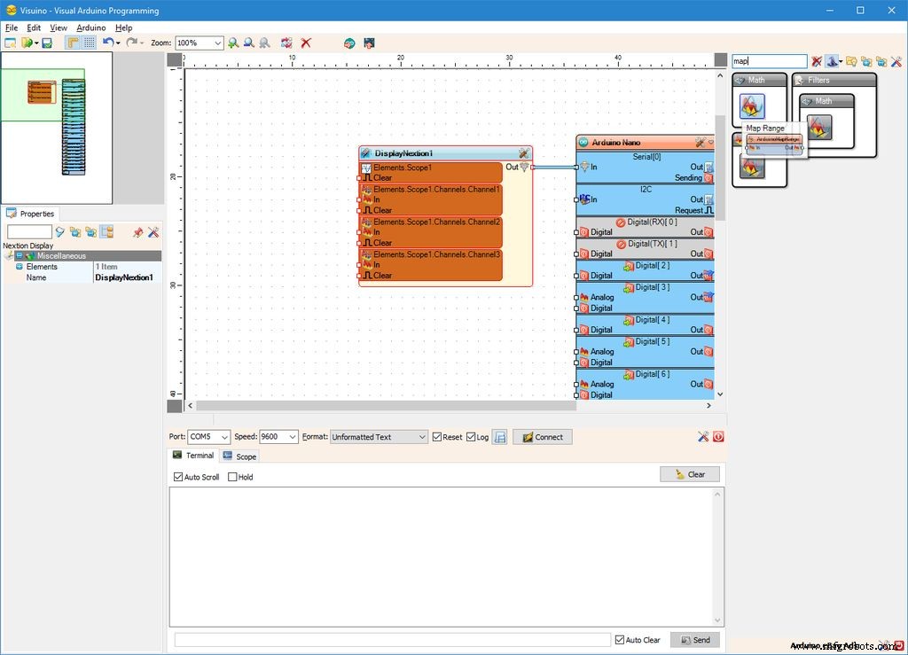Open the Arduino menu
This screenshot has height=655, width=908.
click(90, 27)
